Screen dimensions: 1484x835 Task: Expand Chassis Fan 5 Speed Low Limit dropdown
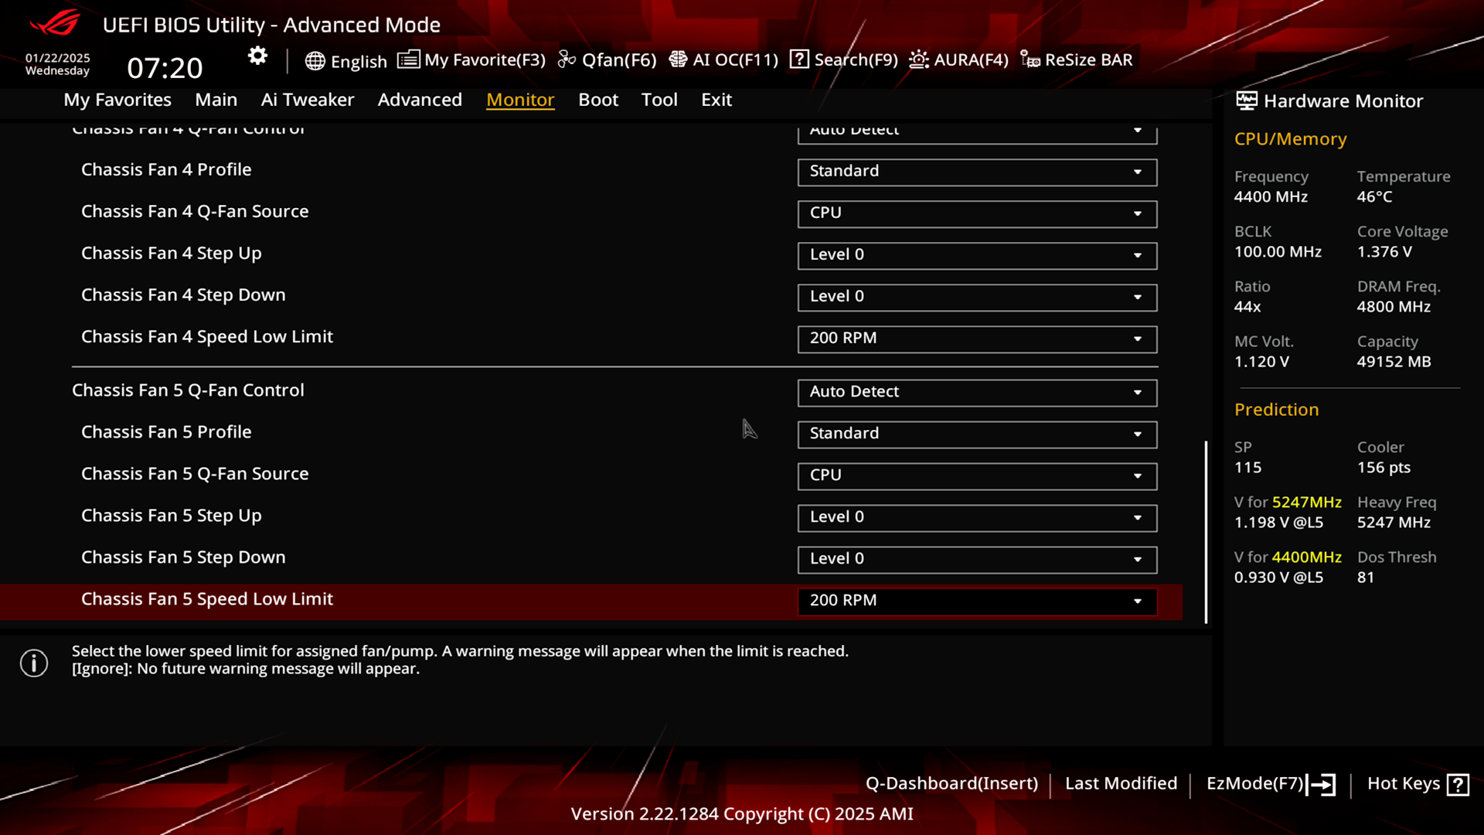[1138, 599]
